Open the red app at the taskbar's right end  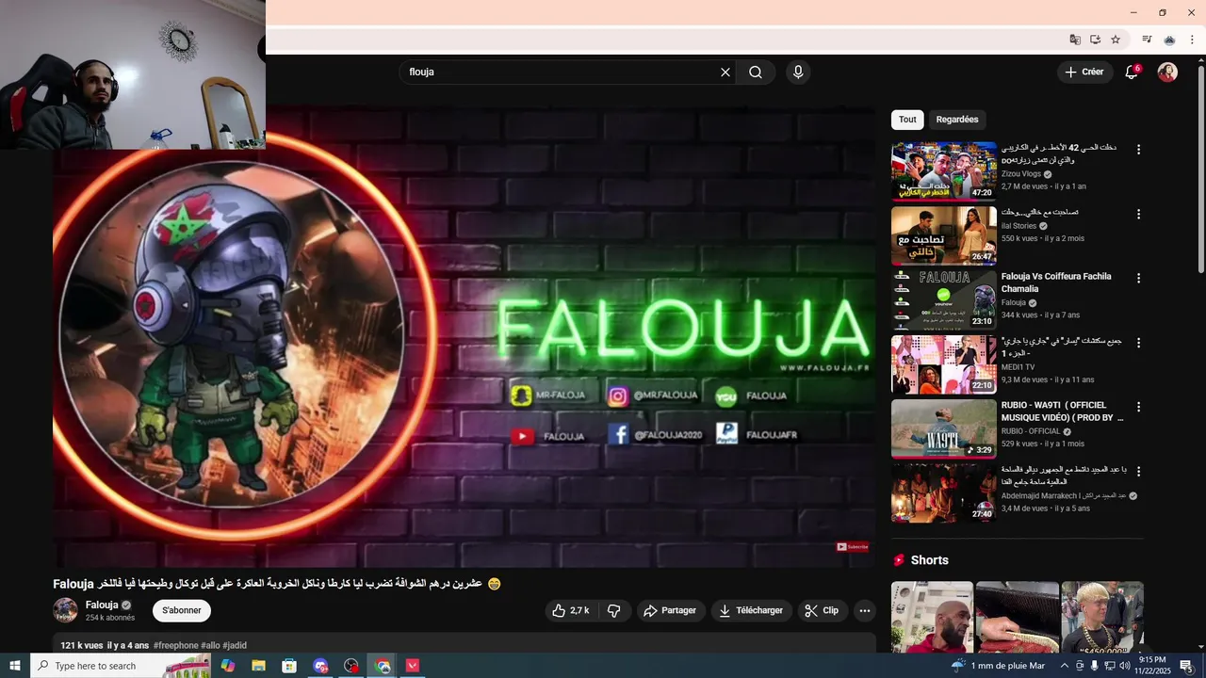(413, 666)
